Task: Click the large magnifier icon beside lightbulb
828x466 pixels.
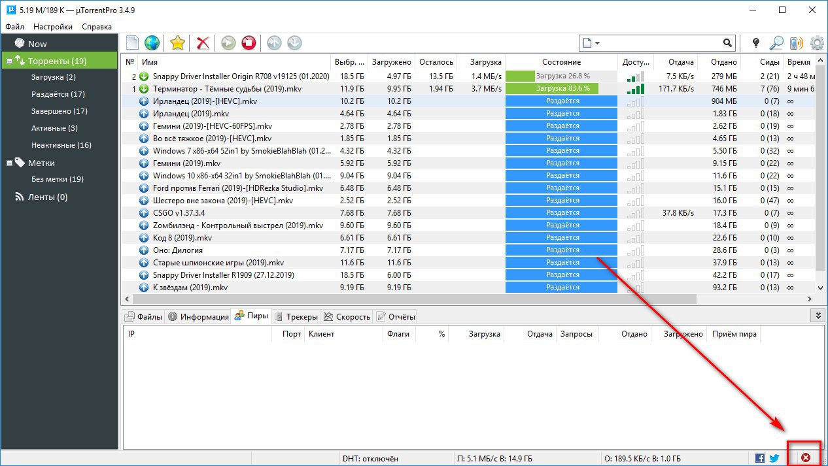Action: point(776,43)
